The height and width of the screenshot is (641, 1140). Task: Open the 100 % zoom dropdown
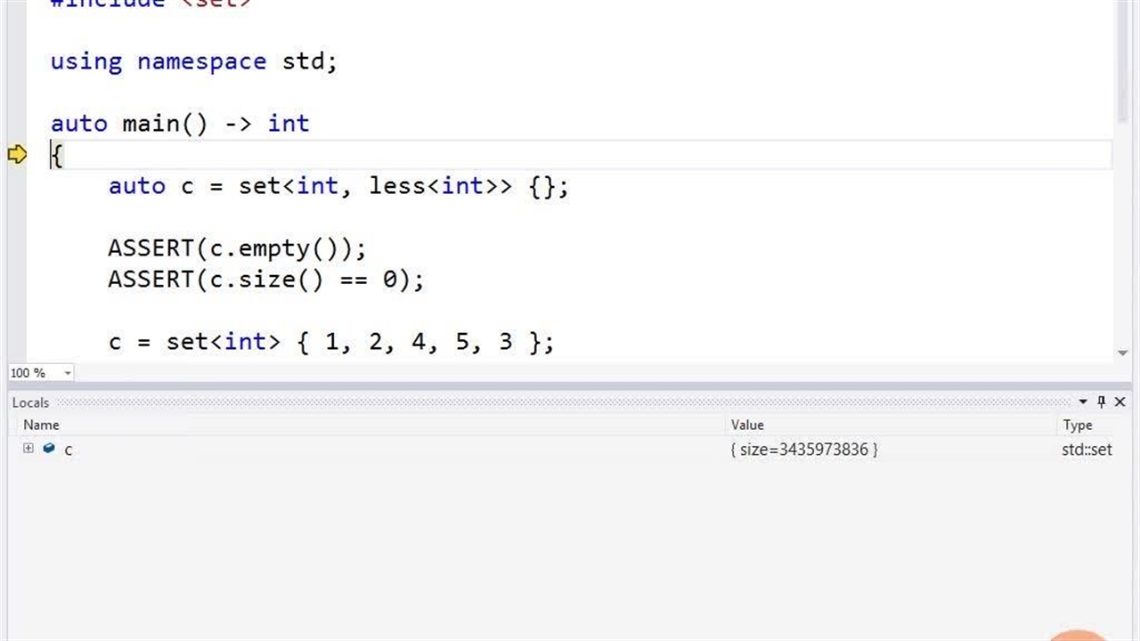68,373
